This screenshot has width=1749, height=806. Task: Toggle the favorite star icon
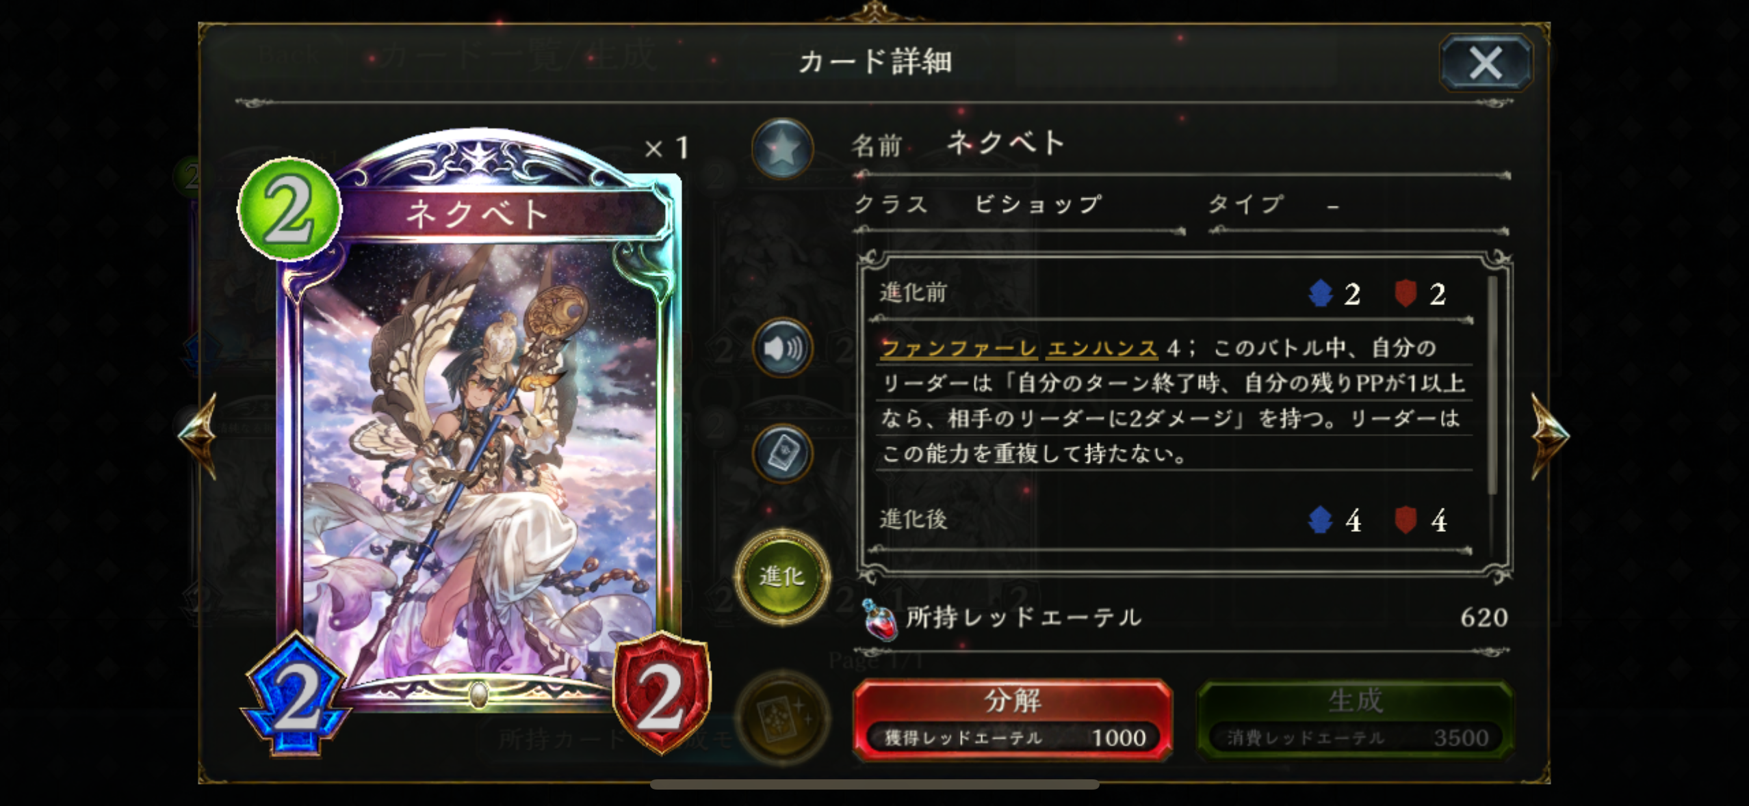point(782,148)
